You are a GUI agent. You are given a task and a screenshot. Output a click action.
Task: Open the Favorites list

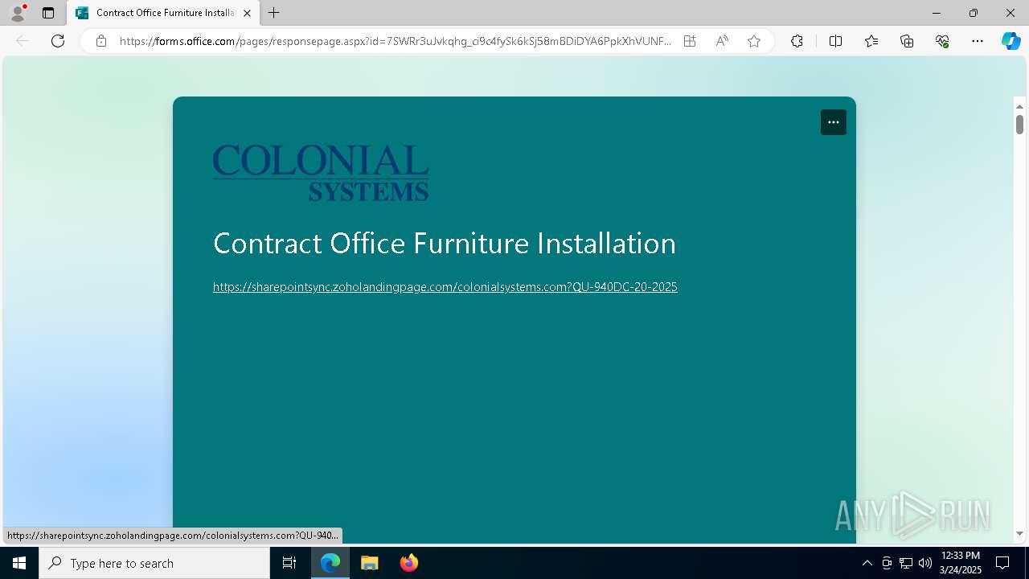coord(871,41)
